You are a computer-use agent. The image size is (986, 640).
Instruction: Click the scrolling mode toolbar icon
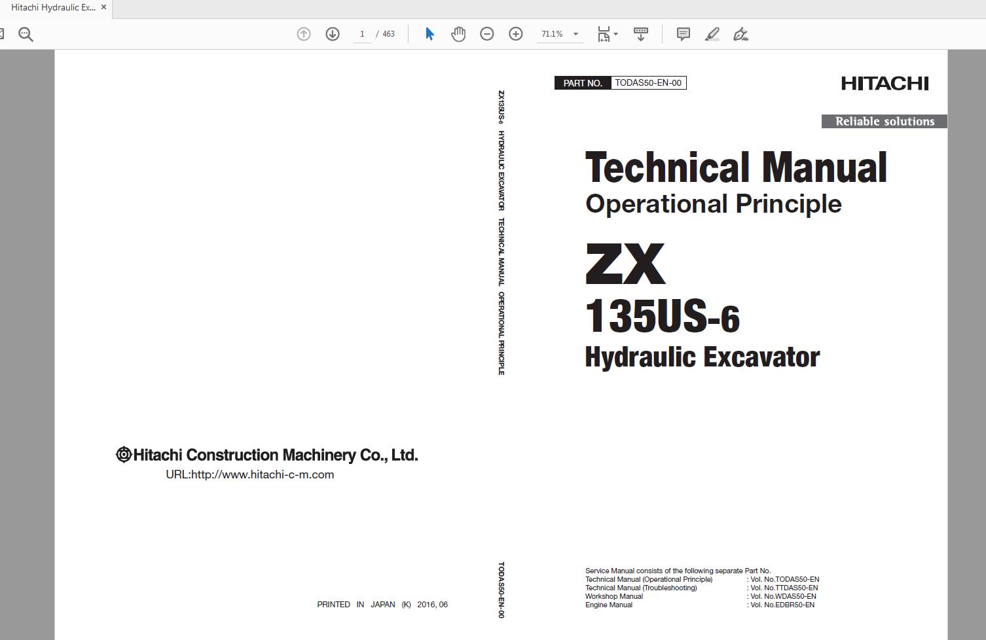pos(641,34)
